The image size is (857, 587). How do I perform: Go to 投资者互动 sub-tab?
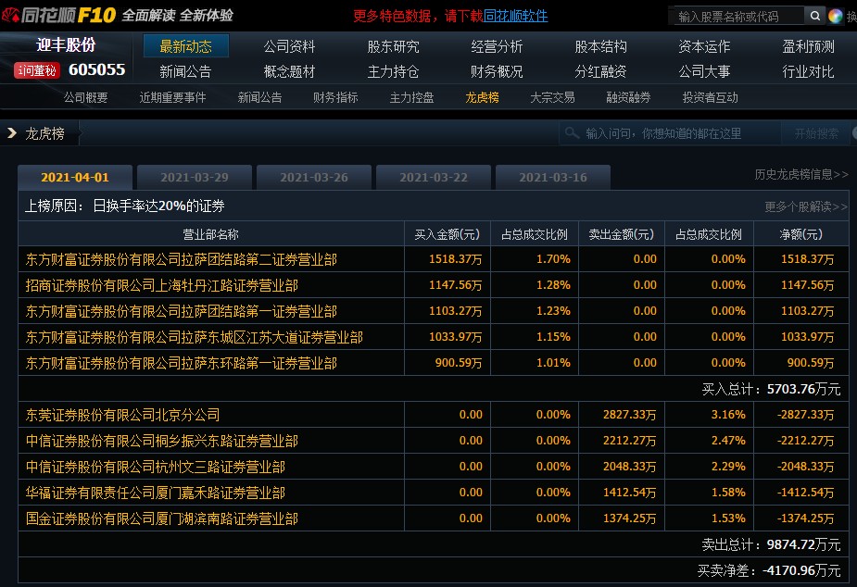pyautogui.click(x=710, y=97)
